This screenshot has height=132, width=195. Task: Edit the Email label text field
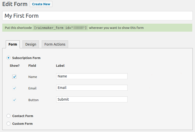click(x=92, y=88)
